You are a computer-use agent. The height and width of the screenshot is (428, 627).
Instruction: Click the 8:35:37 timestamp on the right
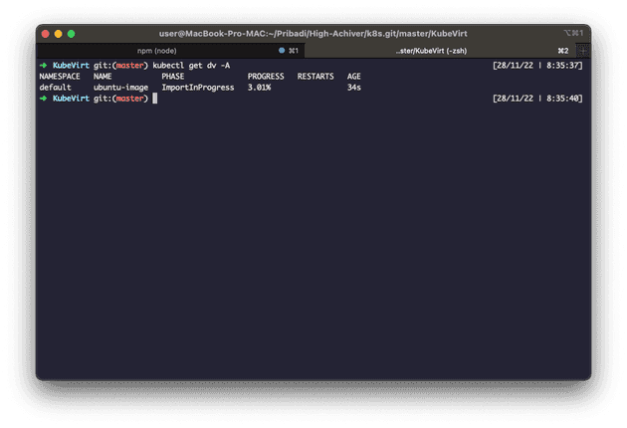point(564,66)
